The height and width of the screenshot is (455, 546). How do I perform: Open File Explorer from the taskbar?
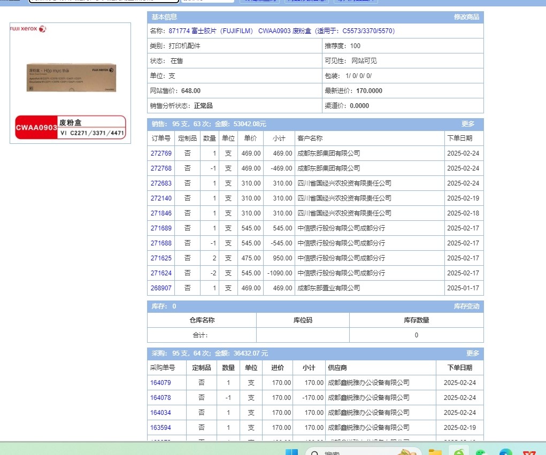coord(435,452)
